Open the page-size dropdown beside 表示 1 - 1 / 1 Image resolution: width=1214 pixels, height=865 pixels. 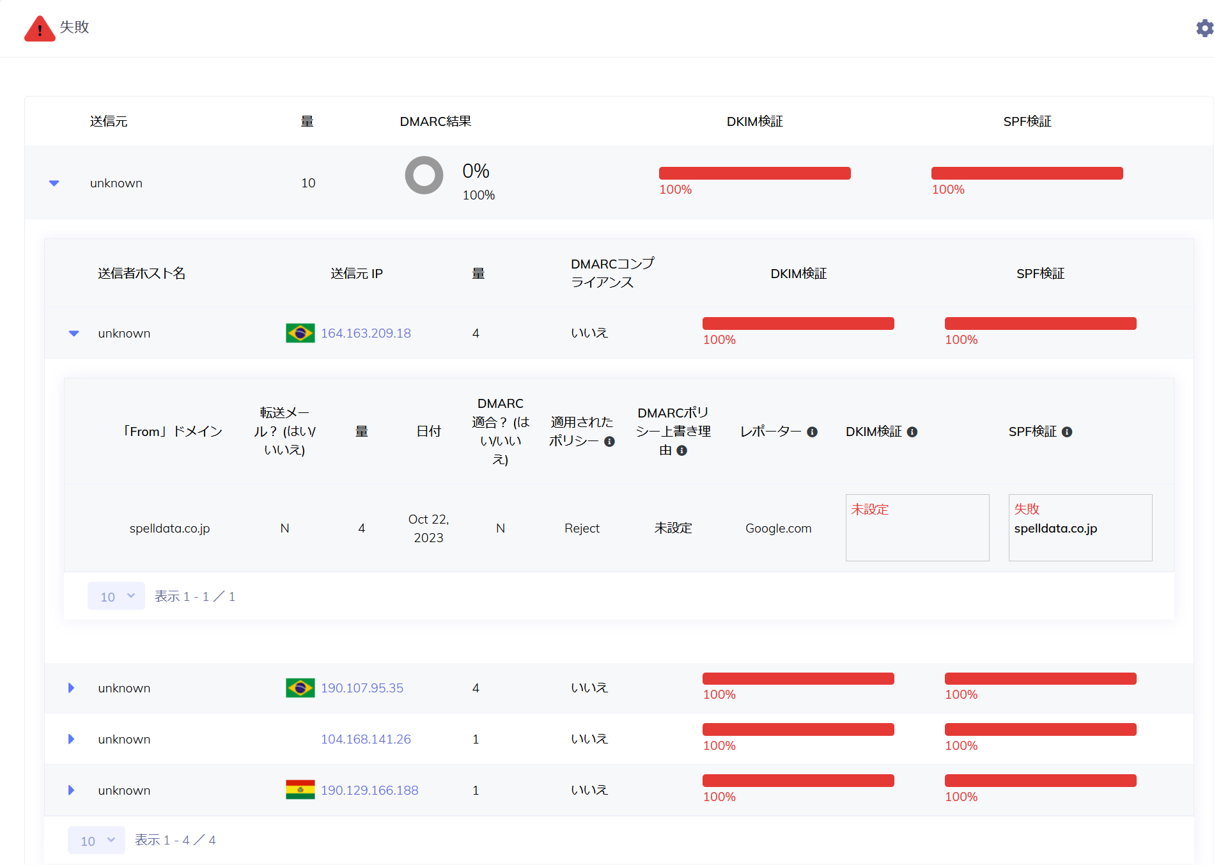click(x=116, y=596)
